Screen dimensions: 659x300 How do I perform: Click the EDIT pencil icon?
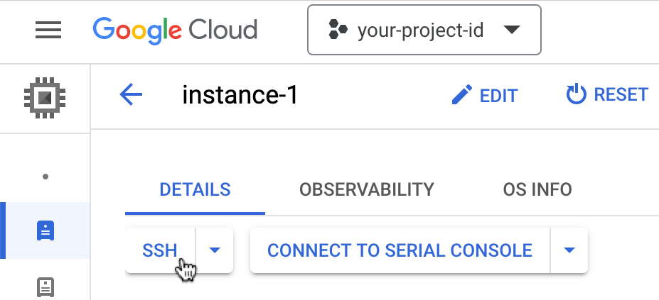tap(462, 95)
